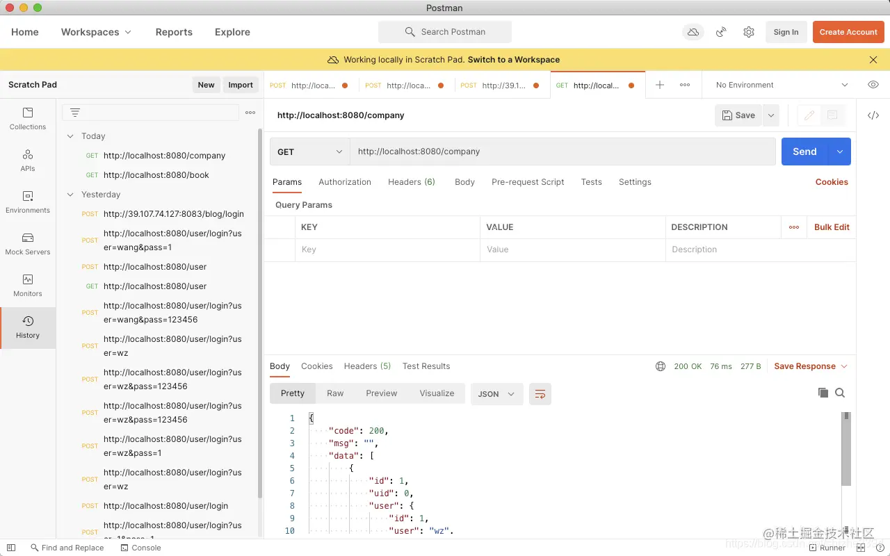
Task: Switch to the Tests tab
Action: coord(592,182)
